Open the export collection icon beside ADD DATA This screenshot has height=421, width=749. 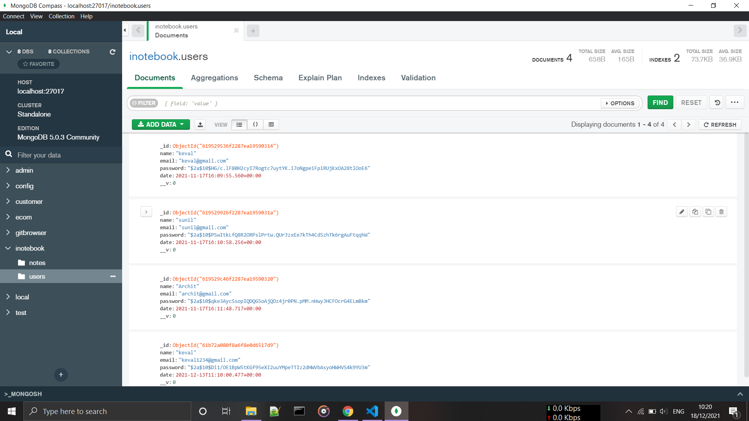(x=200, y=124)
